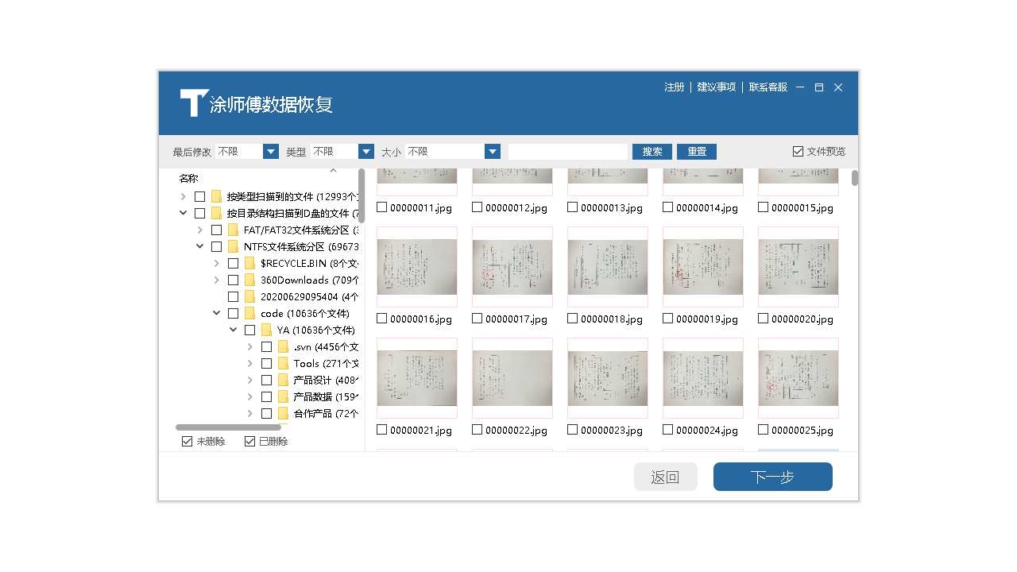
Task: Click the .svn folder icon
Action: point(284,346)
